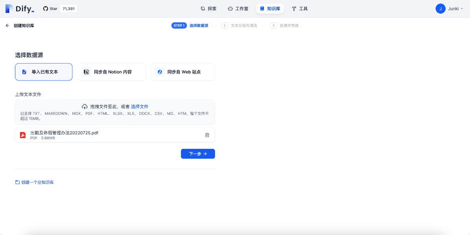Select the 同步自 Notion 内容 data source
The image size is (470, 235).
click(x=112, y=72)
